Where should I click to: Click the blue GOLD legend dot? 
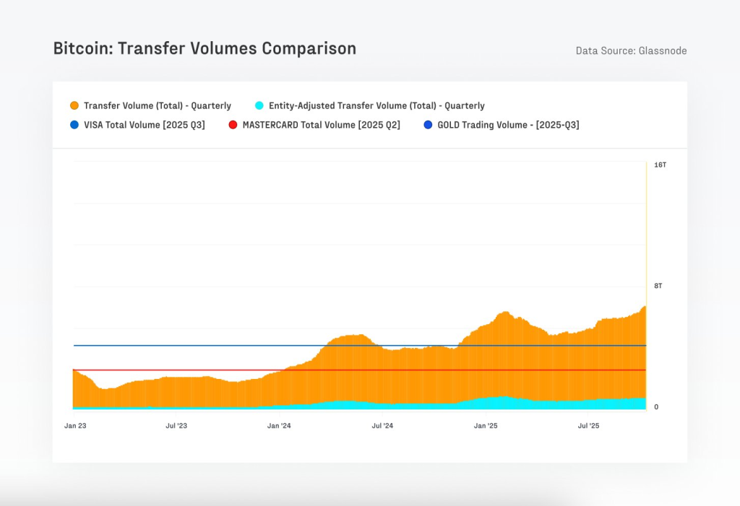click(x=428, y=125)
